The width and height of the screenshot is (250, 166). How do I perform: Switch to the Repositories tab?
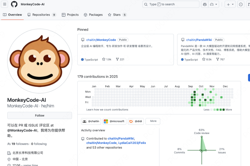click(x=42, y=15)
